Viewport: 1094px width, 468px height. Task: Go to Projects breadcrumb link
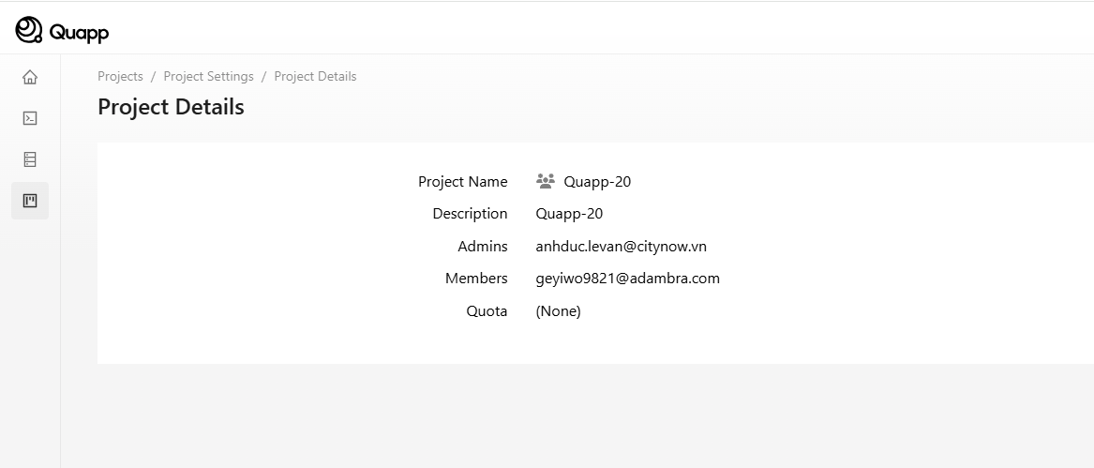tap(120, 76)
